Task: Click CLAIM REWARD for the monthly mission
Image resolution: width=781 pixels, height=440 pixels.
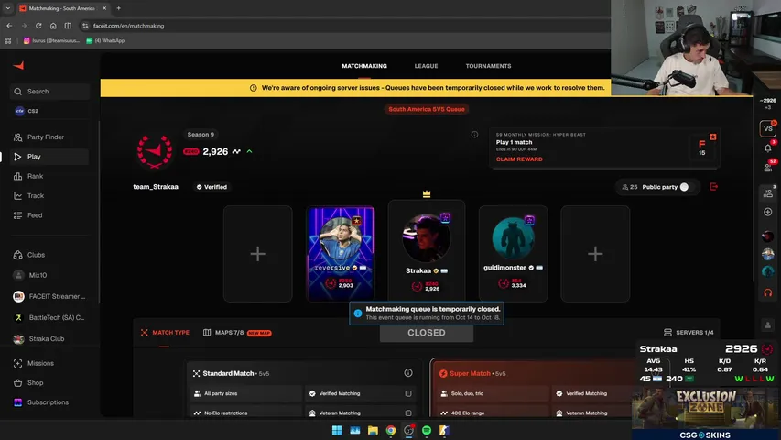Action: pyautogui.click(x=519, y=159)
